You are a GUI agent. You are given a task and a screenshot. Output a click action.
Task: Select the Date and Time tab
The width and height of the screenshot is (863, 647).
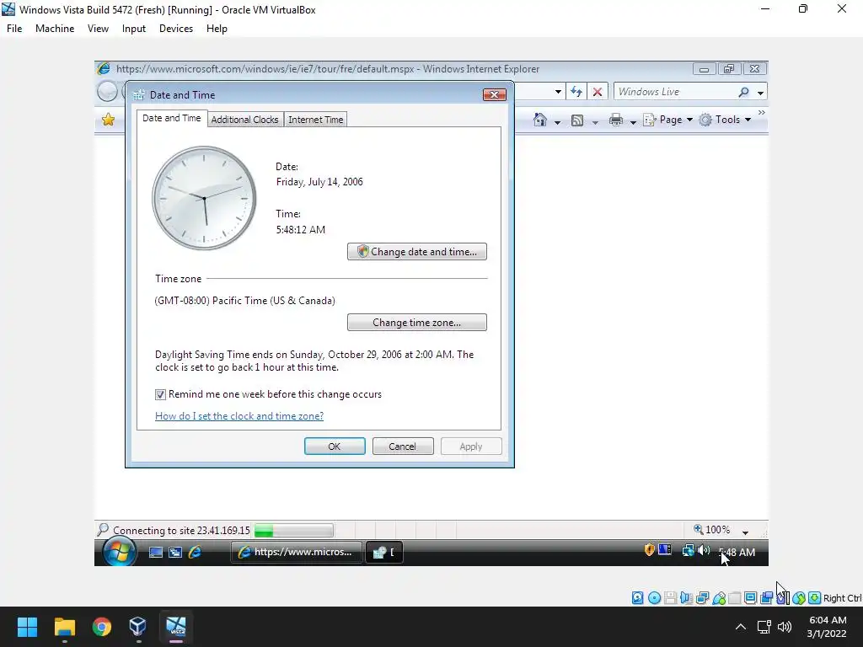coord(172,118)
